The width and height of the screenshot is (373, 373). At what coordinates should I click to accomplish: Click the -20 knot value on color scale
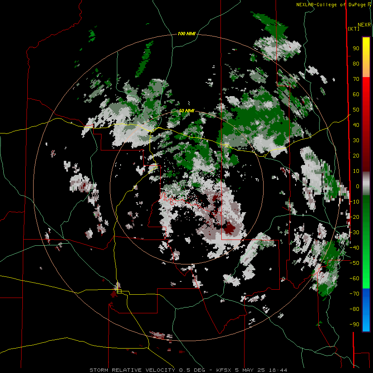354,217
